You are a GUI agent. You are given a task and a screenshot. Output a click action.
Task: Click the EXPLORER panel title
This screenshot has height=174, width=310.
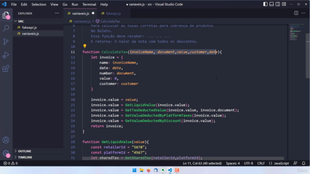25,14
